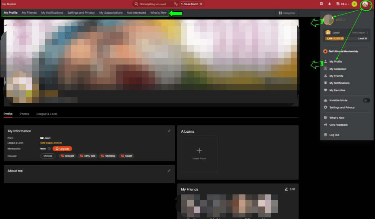Image resolution: width=375 pixels, height=219 pixels.
Task: Open the Not Interested top nav tab
Action: tap(136, 13)
